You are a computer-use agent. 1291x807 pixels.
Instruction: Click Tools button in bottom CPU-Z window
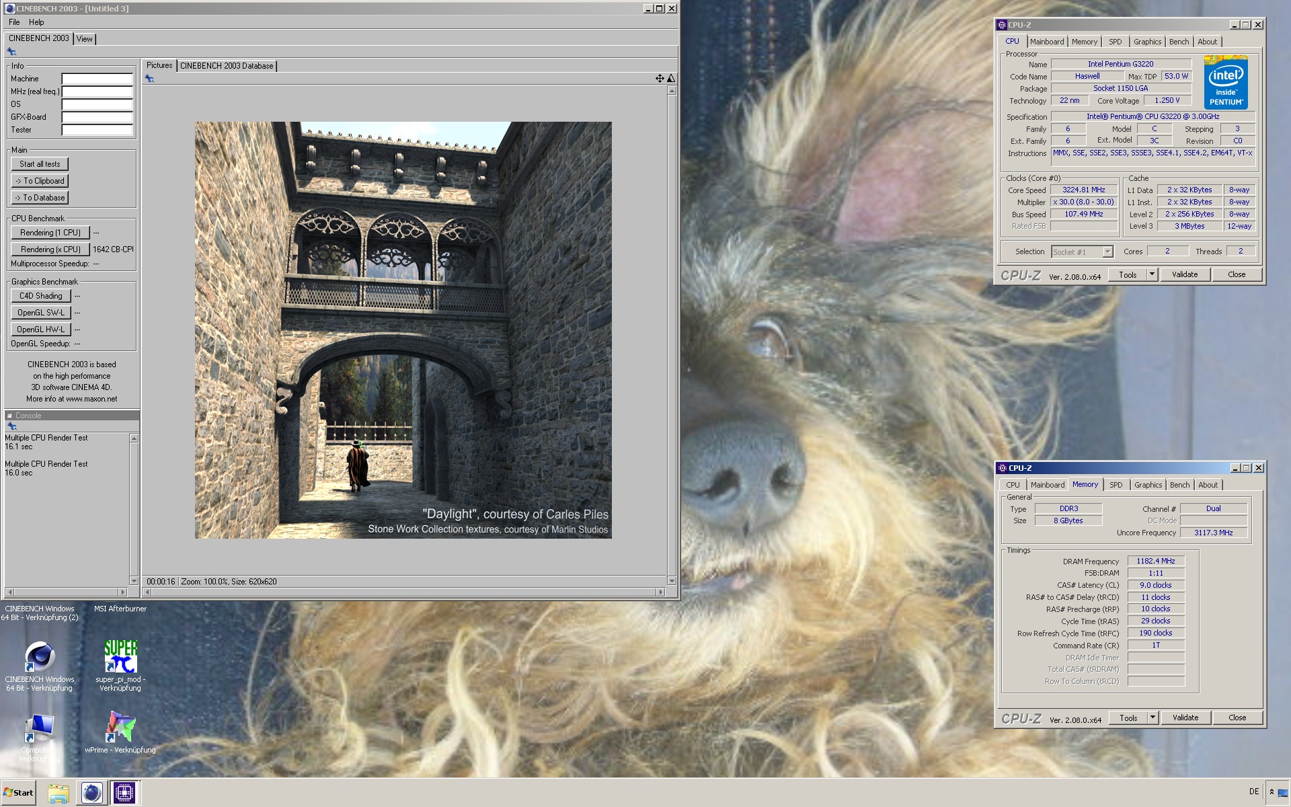[x=1128, y=718]
